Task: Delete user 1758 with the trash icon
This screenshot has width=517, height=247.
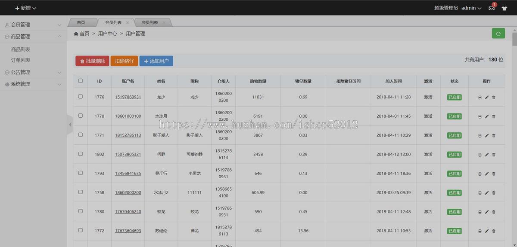Action: click(x=494, y=193)
